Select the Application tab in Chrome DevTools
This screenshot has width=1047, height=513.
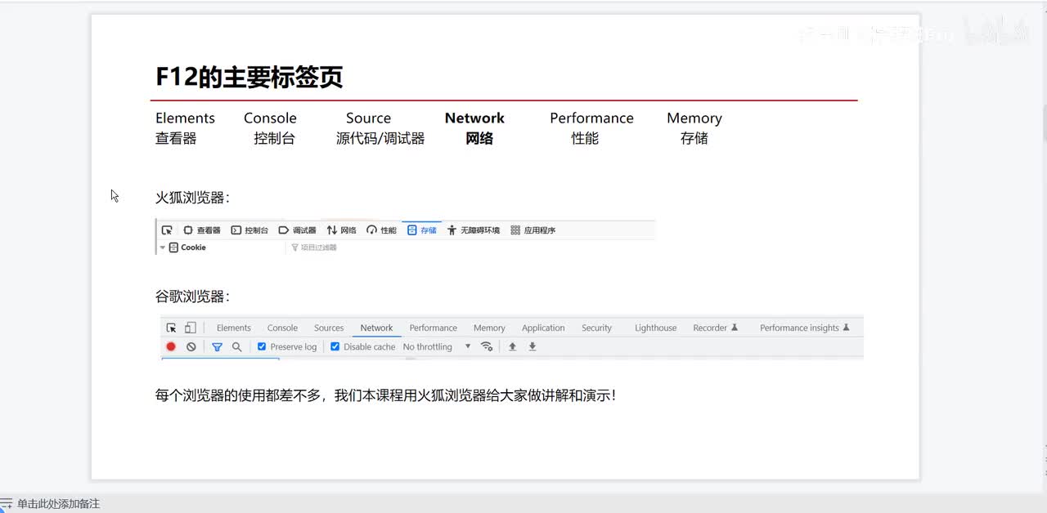tap(543, 328)
